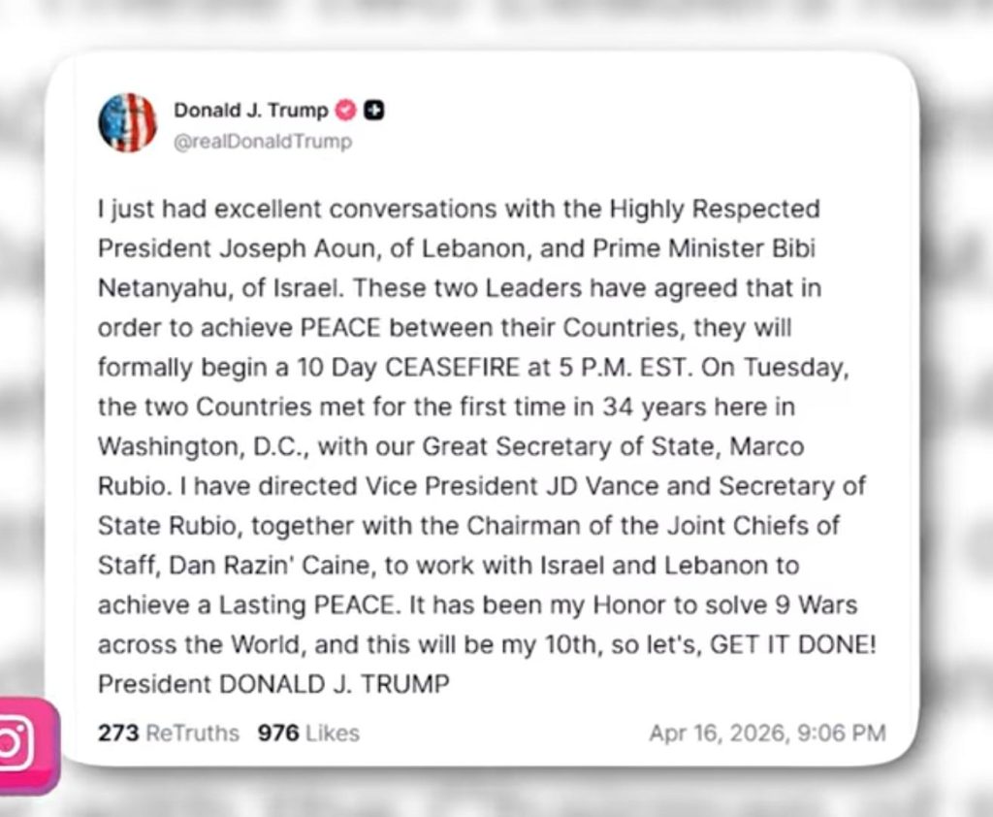Click the Donald J. Trump display name
The height and width of the screenshot is (817, 993).
[x=250, y=111]
